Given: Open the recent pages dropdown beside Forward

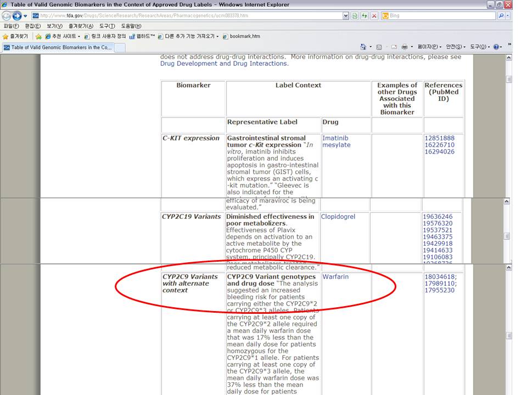Looking at the screenshot, I should coord(25,16).
